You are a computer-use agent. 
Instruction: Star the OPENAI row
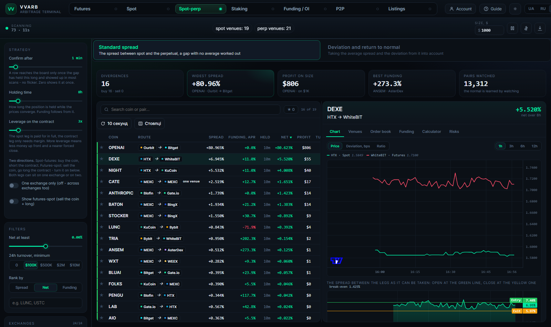(x=102, y=147)
